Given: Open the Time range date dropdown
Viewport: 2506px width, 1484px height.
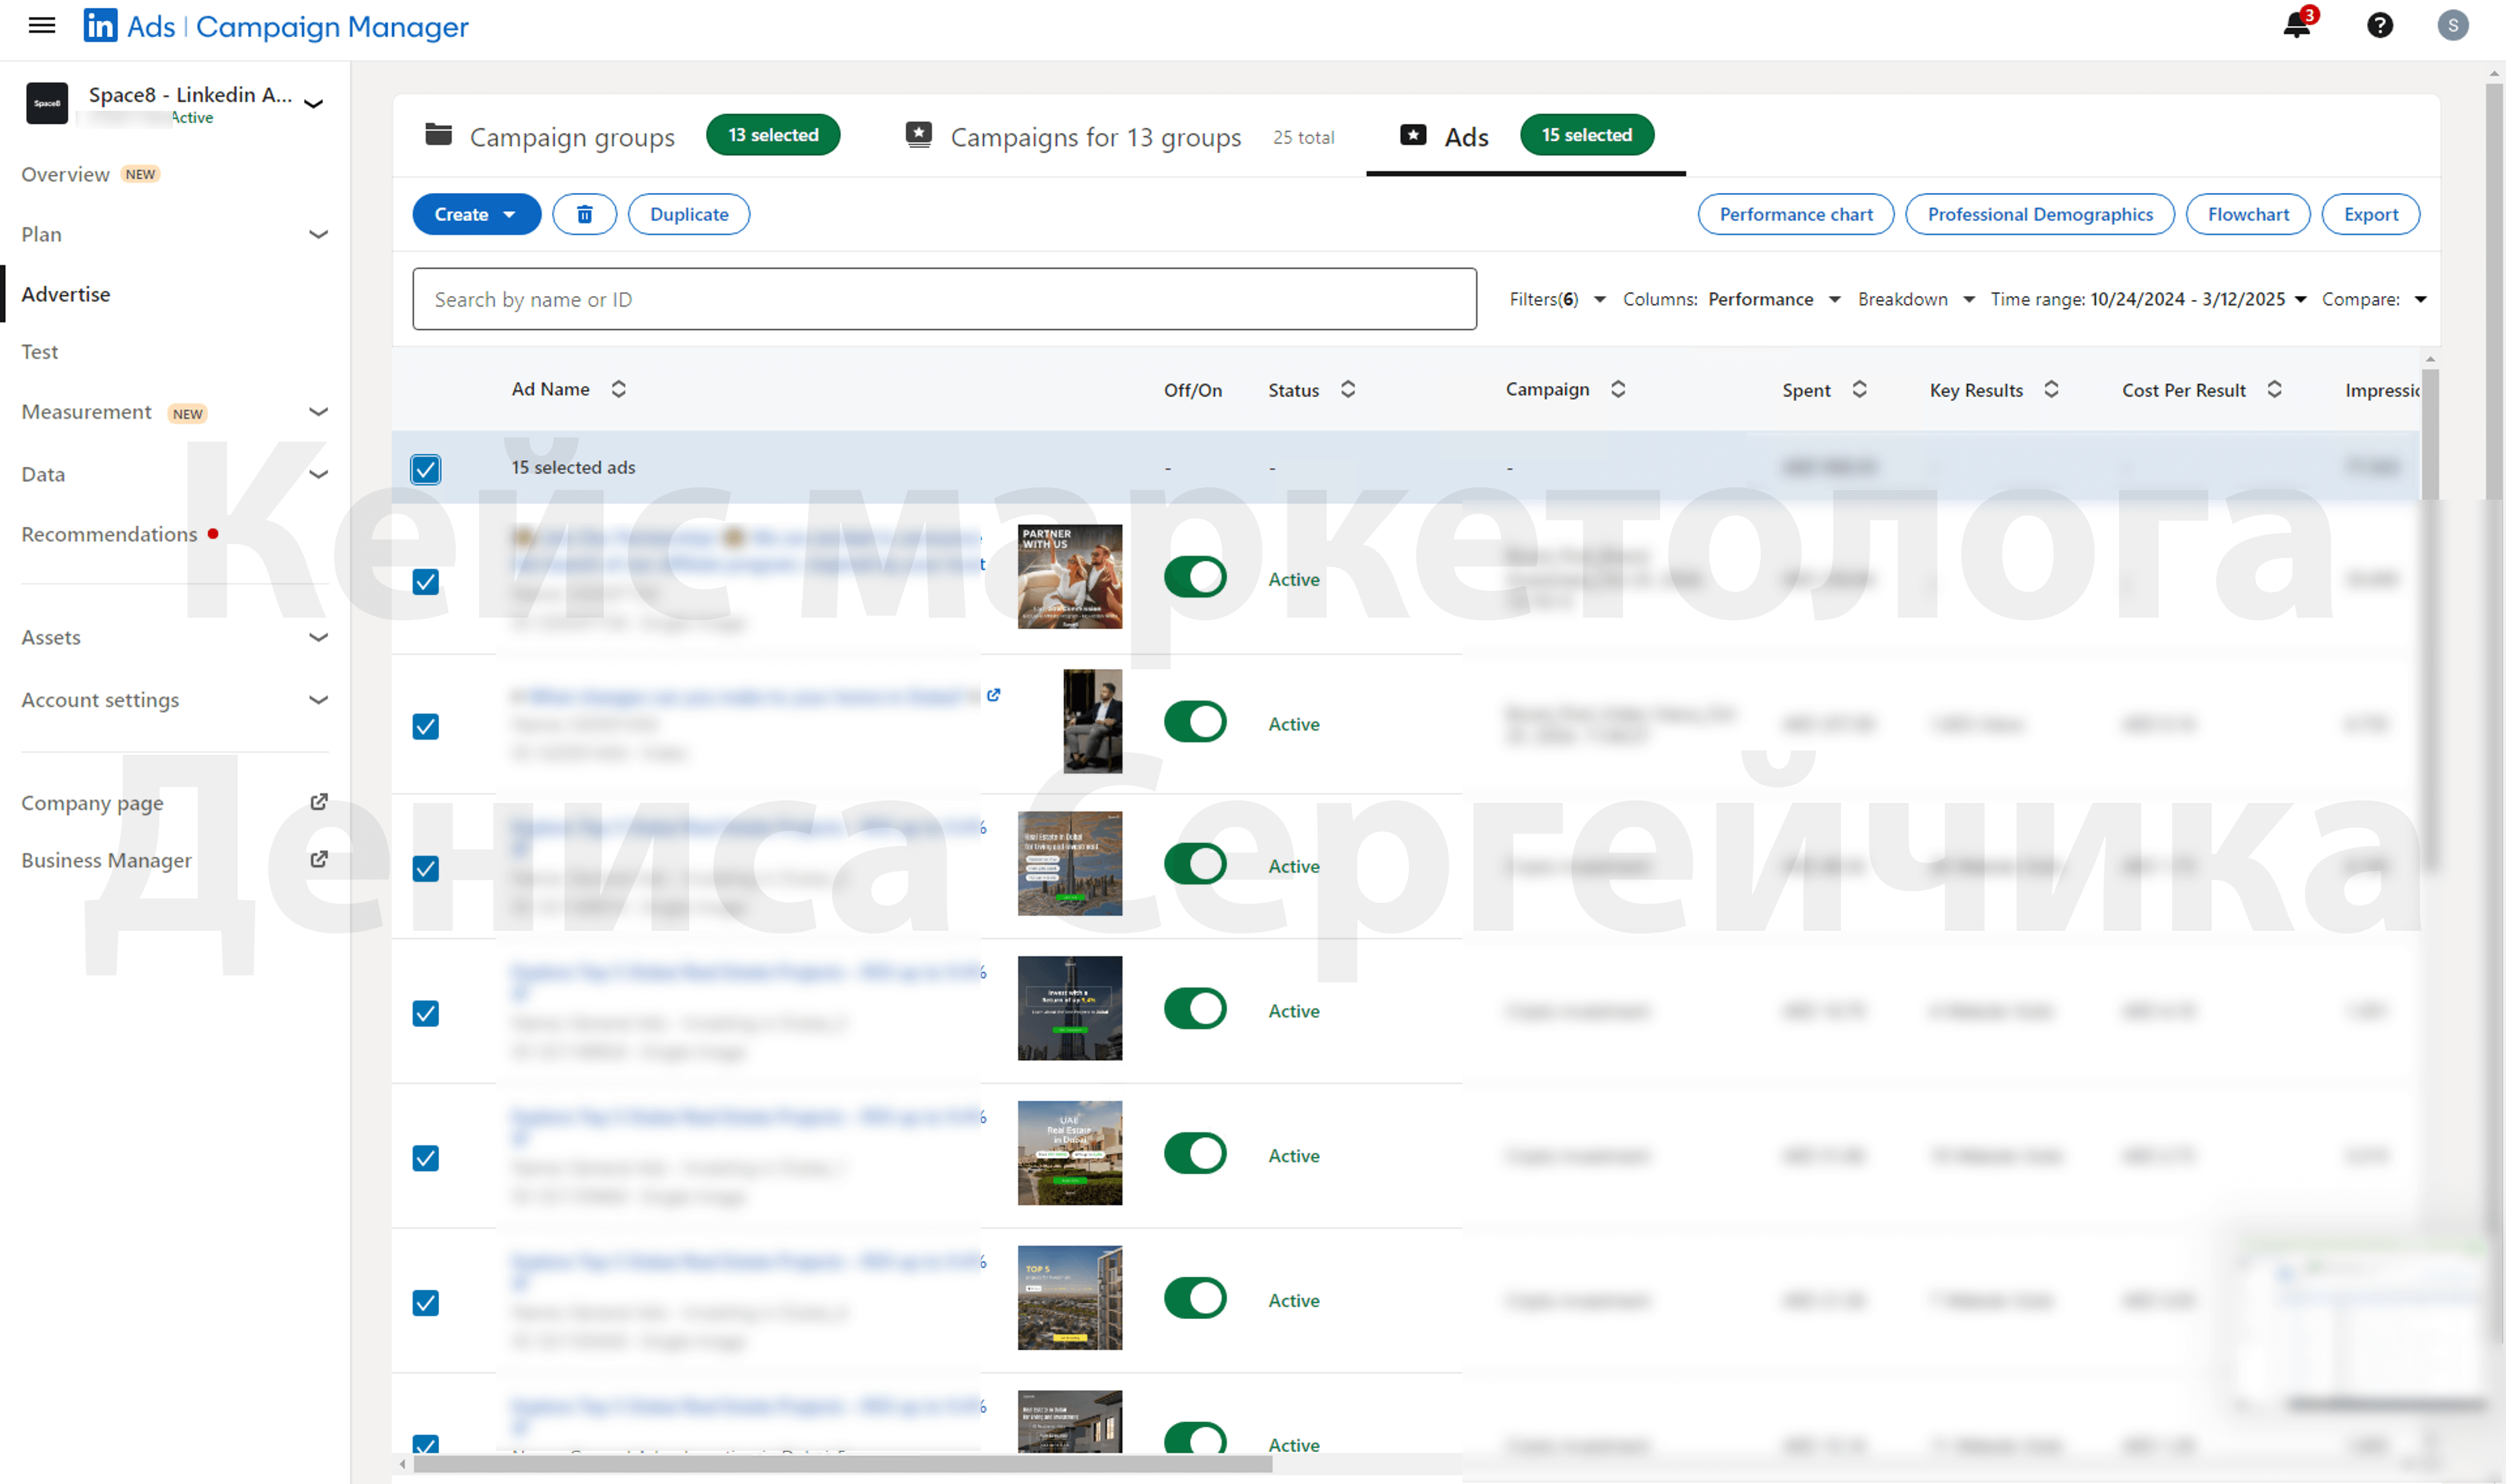Looking at the screenshot, I should 2149,299.
